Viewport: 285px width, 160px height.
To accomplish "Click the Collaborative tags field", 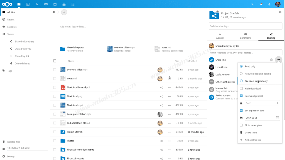I will [245, 26].
